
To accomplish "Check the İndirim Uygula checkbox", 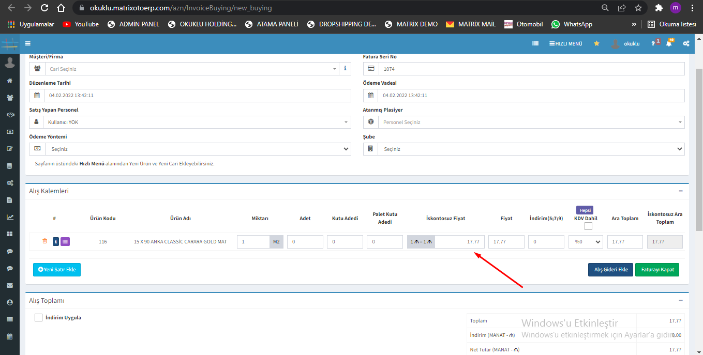I will click(38, 318).
